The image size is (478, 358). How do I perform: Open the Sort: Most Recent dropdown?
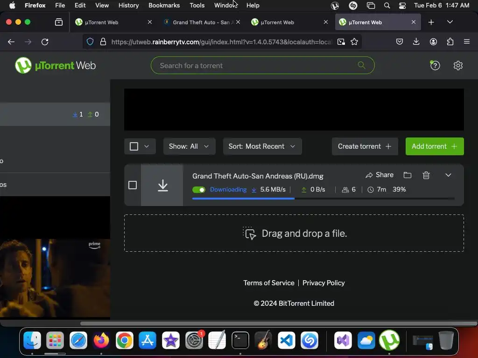click(x=262, y=146)
